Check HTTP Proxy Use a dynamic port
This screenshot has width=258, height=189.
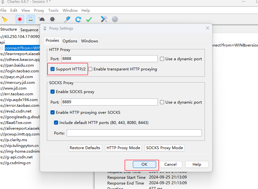(162, 59)
